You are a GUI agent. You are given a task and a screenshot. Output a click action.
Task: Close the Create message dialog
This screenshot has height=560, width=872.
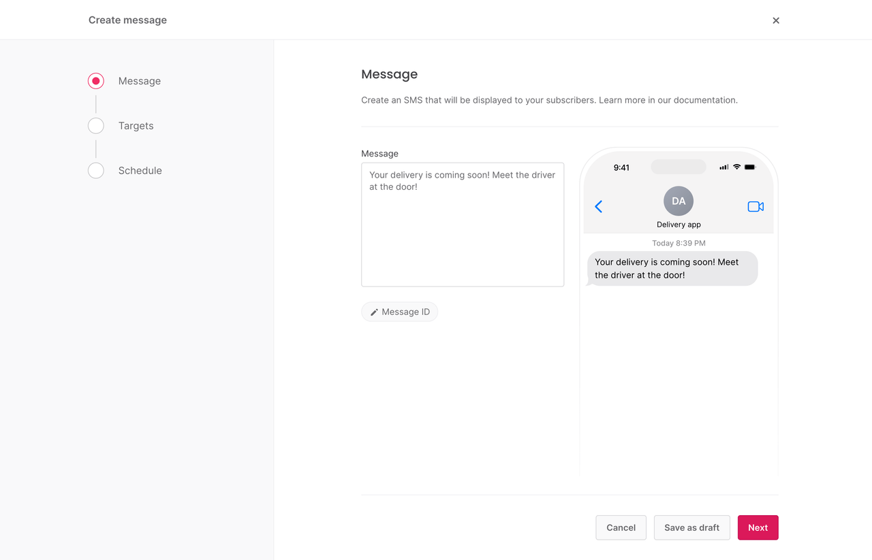(776, 20)
